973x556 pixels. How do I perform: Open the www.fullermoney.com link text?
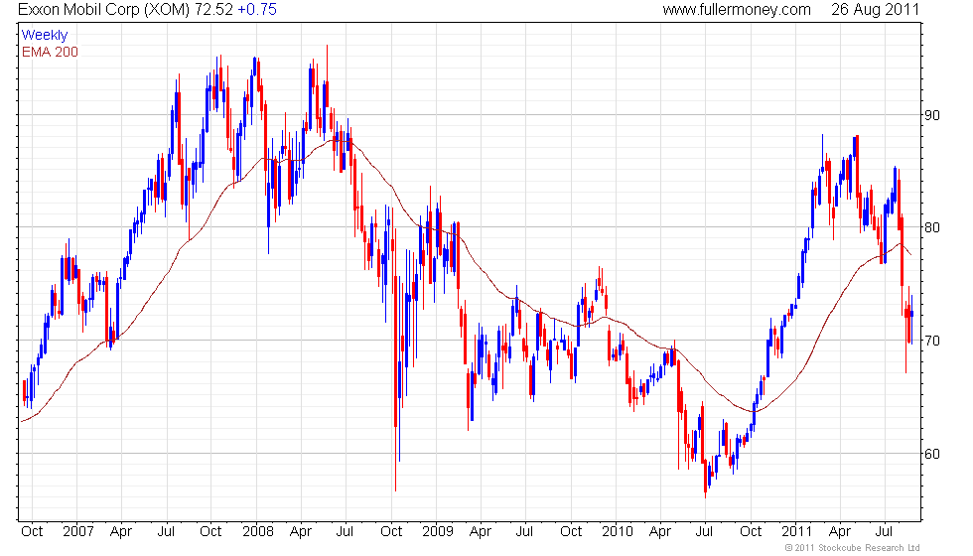click(737, 10)
